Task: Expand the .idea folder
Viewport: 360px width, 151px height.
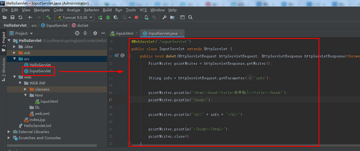Action: click(14, 47)
